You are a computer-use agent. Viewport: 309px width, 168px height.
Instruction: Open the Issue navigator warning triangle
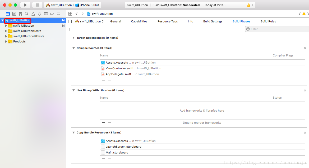(33, 14)
